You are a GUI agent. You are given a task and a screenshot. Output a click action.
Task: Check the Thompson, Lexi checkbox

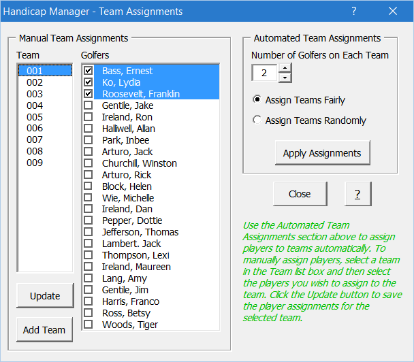(89, 255)
